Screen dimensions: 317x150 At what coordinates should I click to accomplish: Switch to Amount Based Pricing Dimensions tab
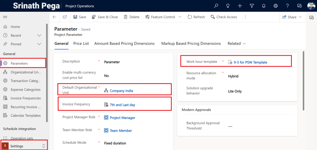pyautogui.click(x=124, y=44)
